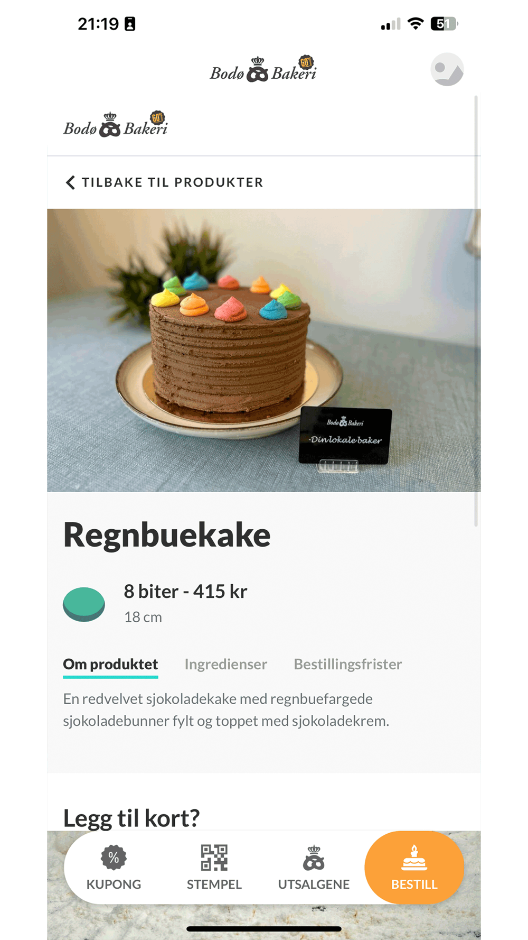Tap the smaller Bodø Bakeri logo below header

point(115,125)
